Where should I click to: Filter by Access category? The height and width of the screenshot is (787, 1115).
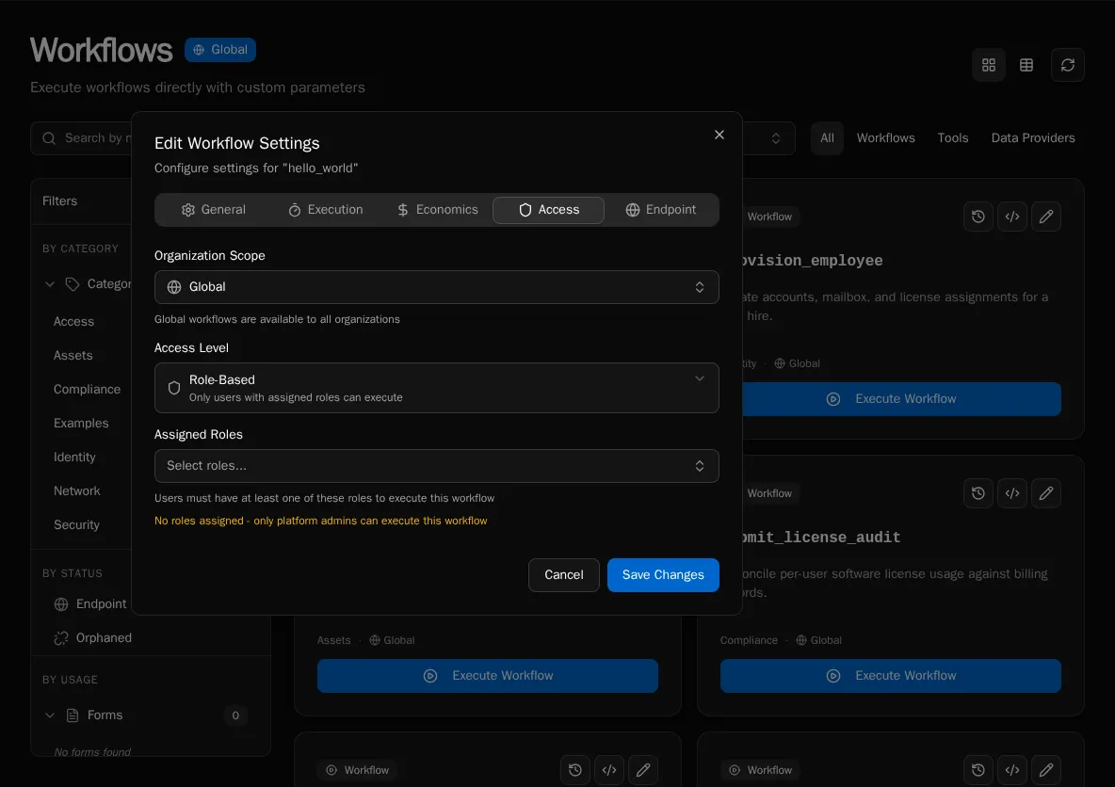tap(74, 321)
